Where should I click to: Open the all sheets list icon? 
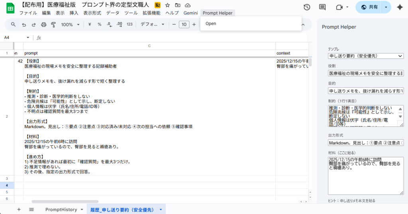pos(31,209)
